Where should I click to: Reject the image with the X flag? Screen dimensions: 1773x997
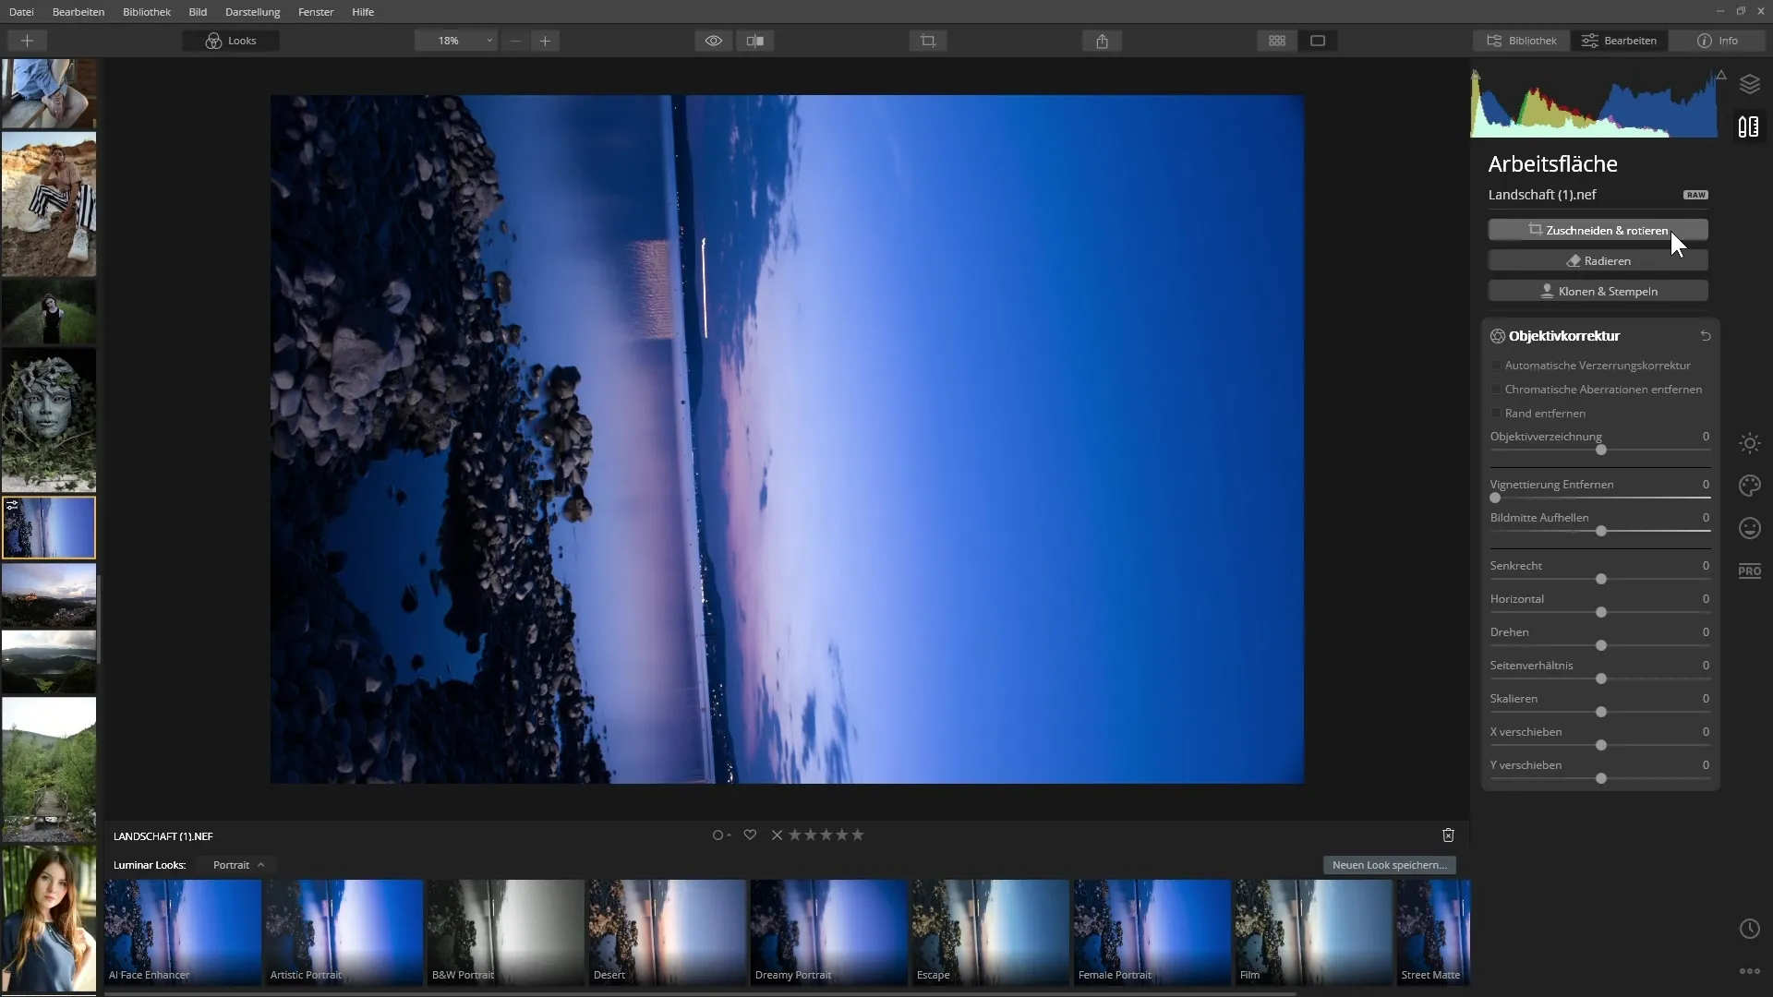pyautogui.click(x=777, y=835)
